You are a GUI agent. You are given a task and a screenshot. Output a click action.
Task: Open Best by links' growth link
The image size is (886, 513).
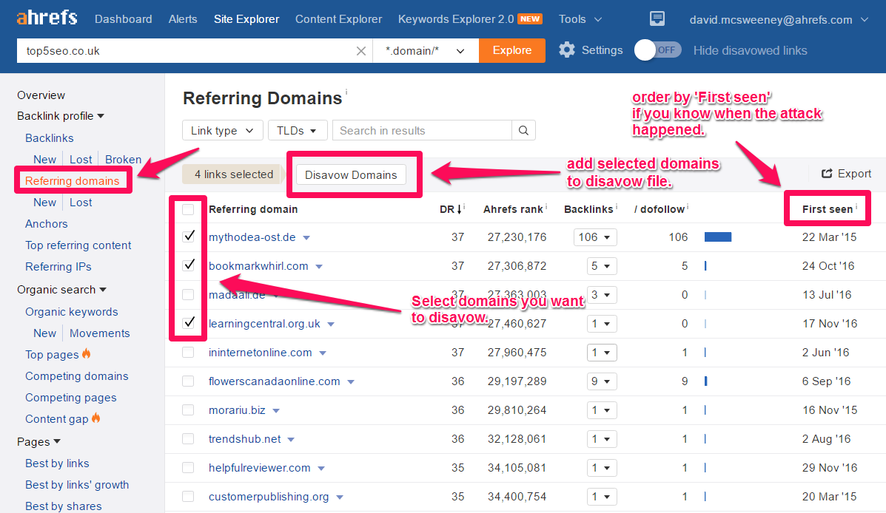77,485
